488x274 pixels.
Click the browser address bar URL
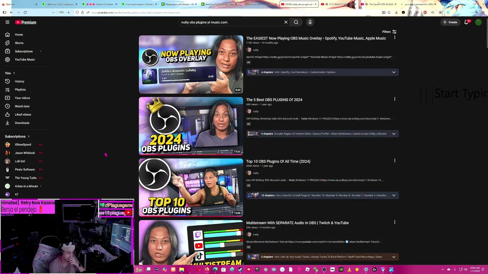click(x=135, y=13)
